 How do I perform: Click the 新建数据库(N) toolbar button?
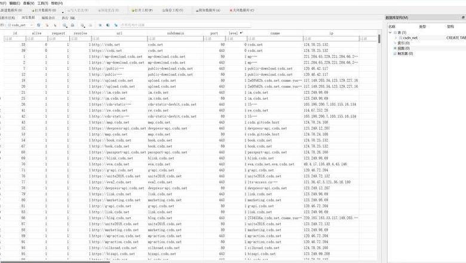pos(11,10)
